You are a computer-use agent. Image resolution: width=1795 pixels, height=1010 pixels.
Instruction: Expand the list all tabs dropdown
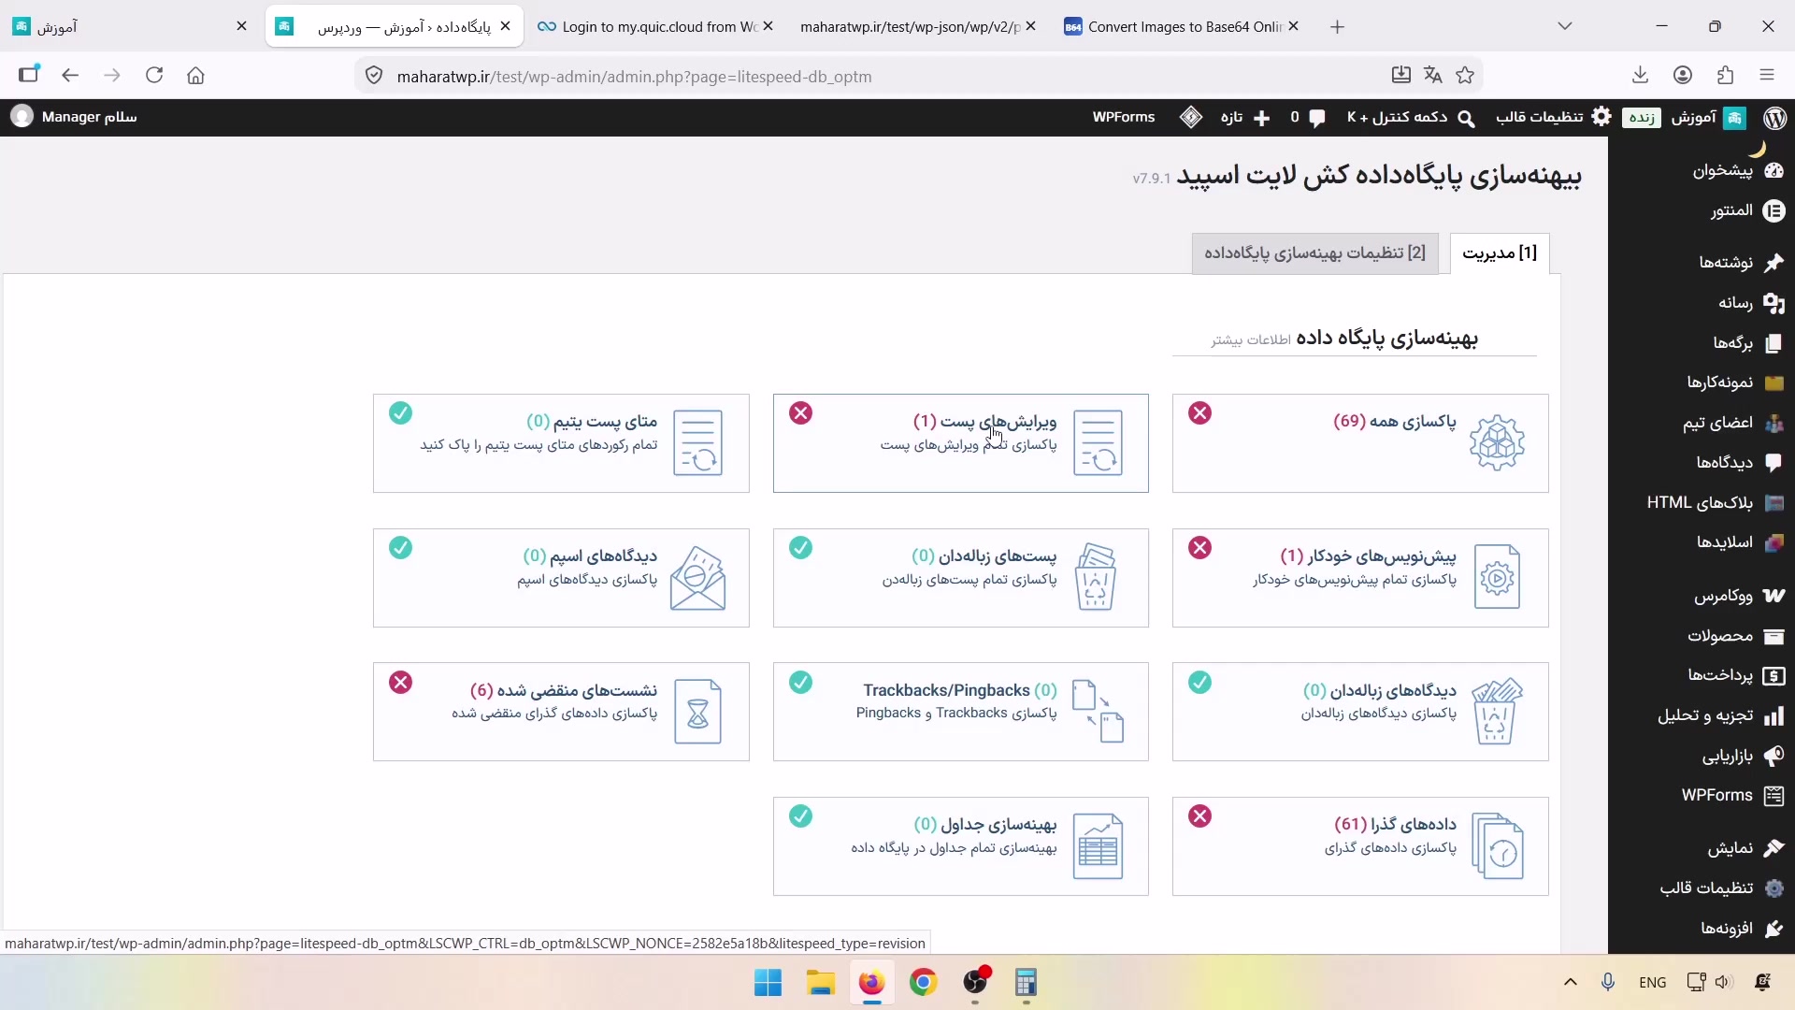[x=1565, y=26]
